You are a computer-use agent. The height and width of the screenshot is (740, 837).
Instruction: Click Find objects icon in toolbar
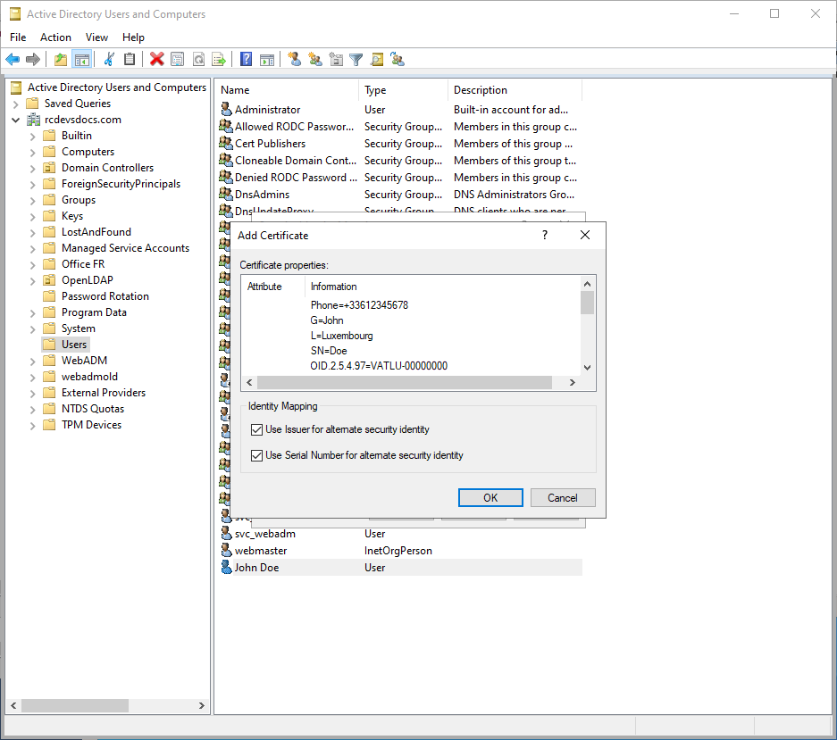click(x=377, y=59)
